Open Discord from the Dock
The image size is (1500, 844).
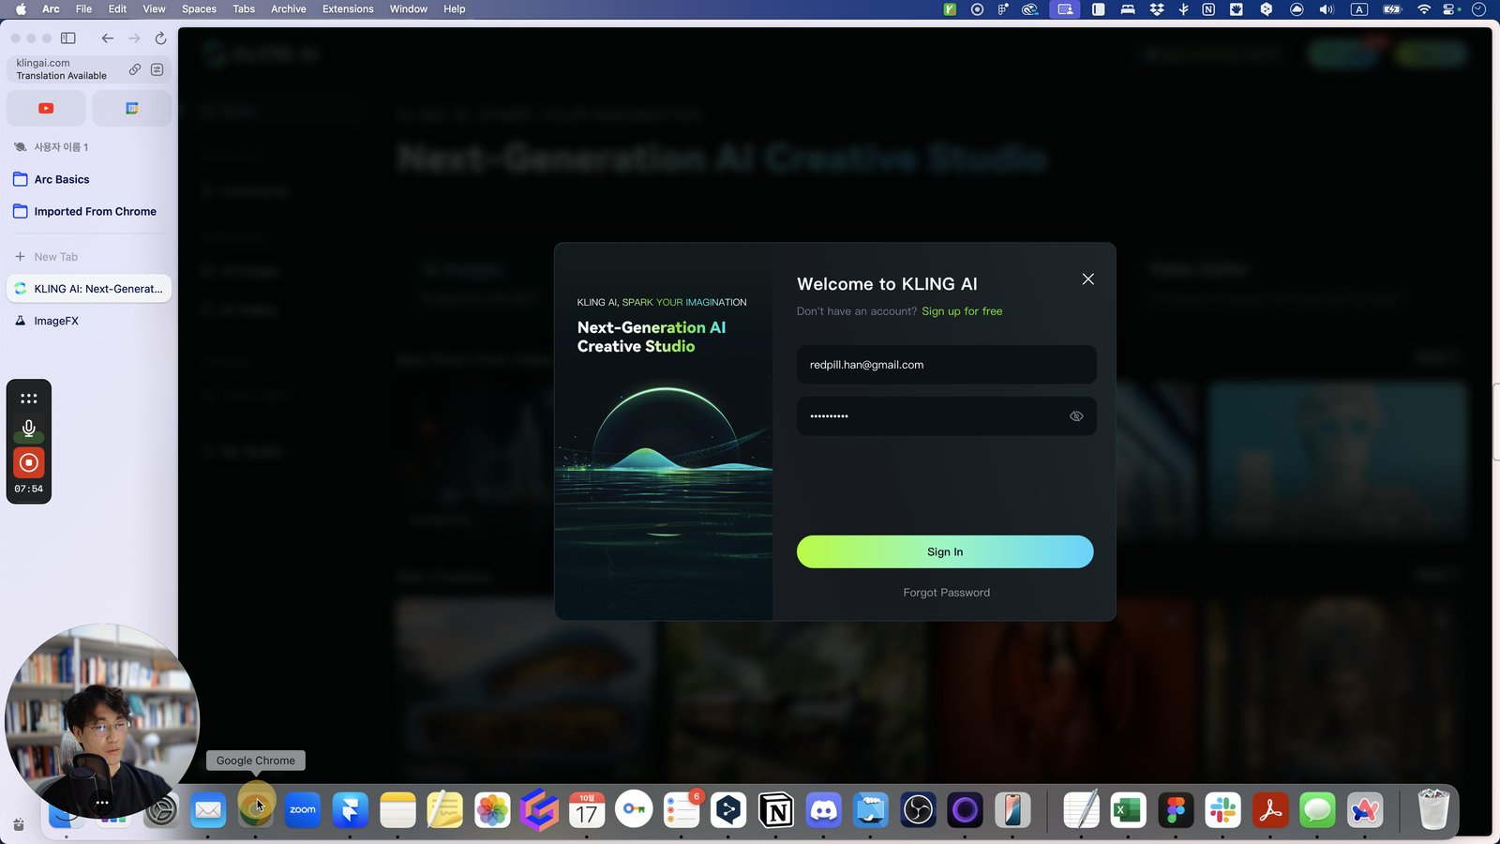(x=823, y=810)
